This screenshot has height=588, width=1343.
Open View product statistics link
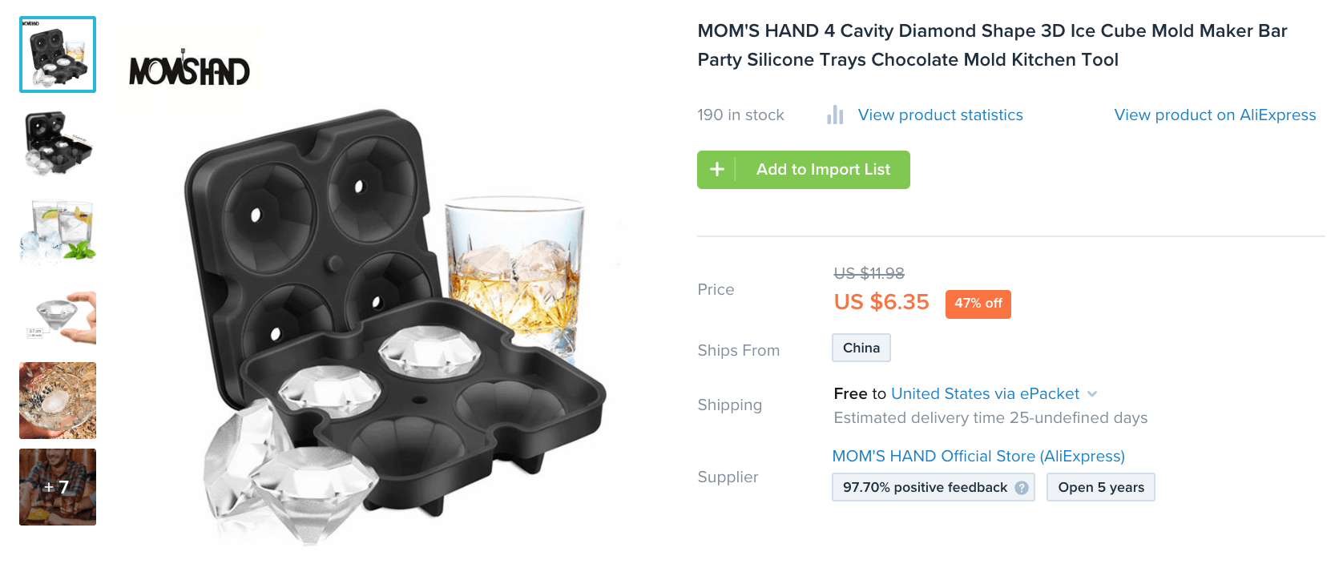coord(940,115)
